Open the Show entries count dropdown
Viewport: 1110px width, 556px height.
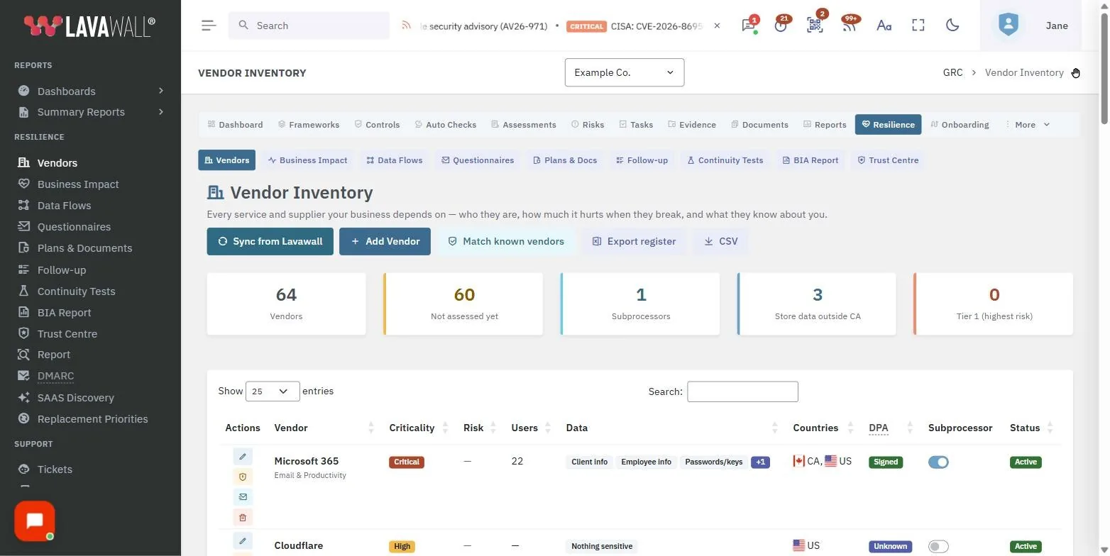click(273, 391)
